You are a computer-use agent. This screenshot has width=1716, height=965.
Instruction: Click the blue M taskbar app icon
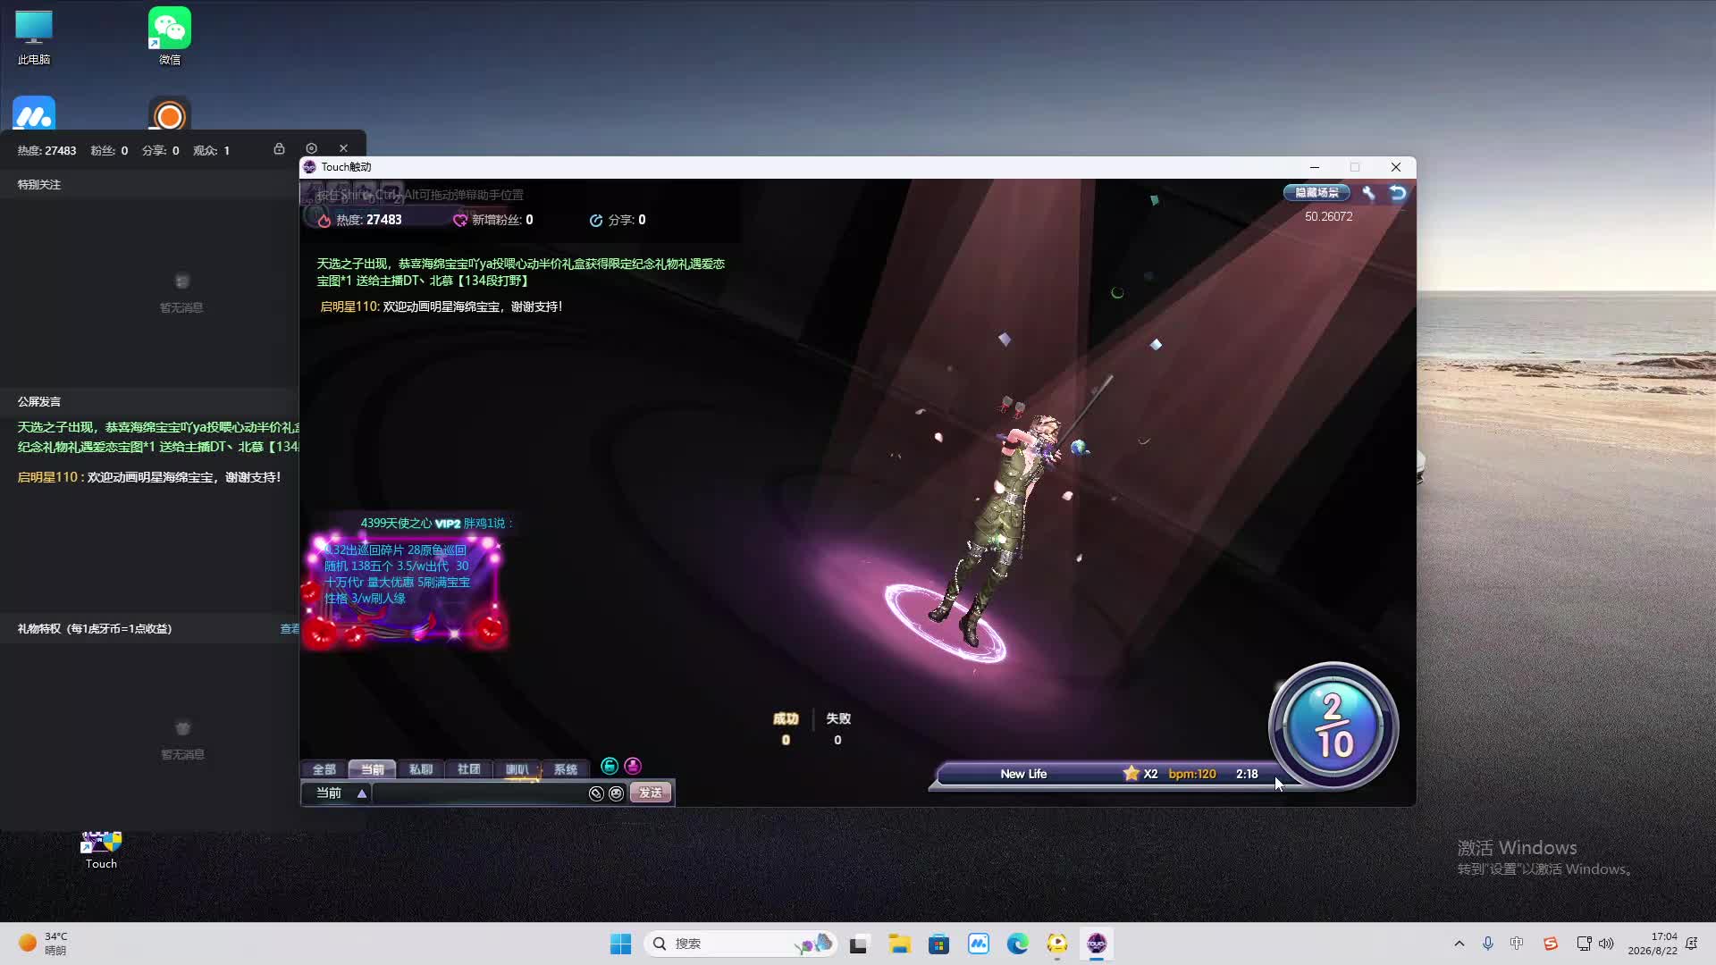(978, 944)
